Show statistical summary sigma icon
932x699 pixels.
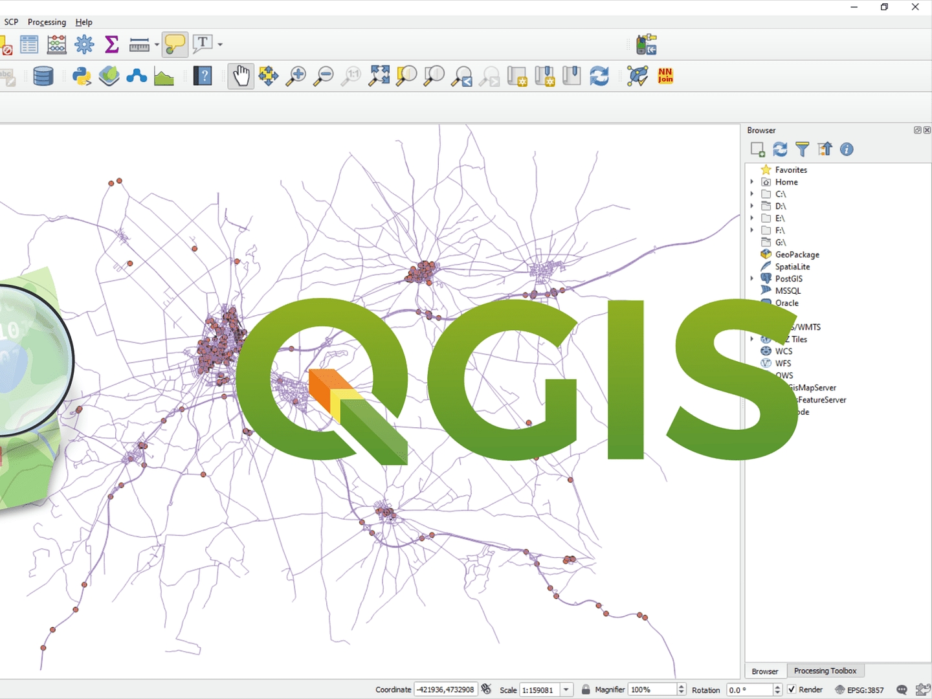pos(111,45)
